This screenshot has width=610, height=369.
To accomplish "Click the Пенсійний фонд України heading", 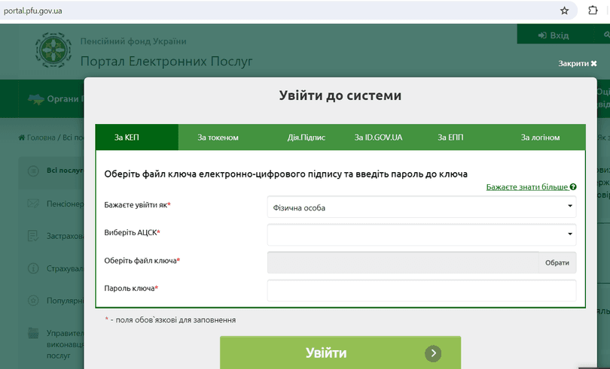I will pyautogui.click(x=133, y=41).
